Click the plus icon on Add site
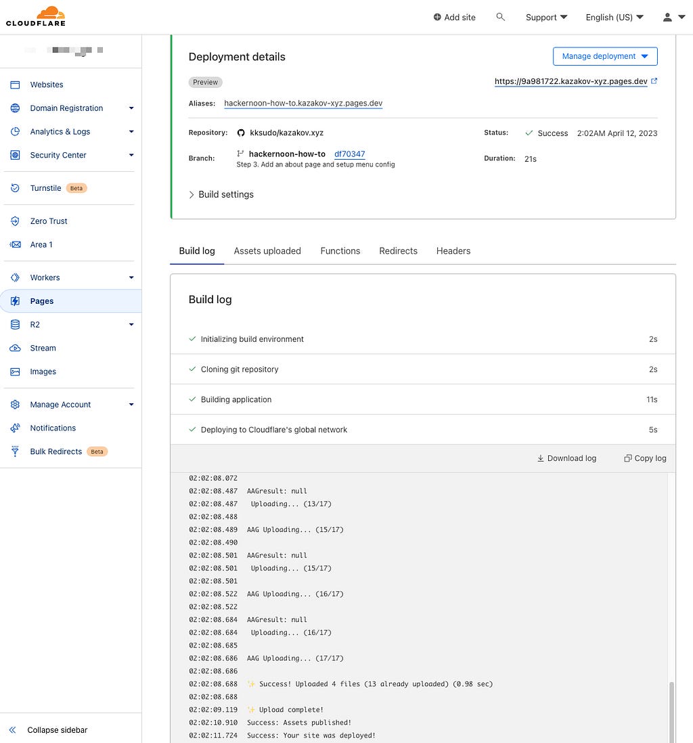The image size is (693, 743). pos(437,17)
